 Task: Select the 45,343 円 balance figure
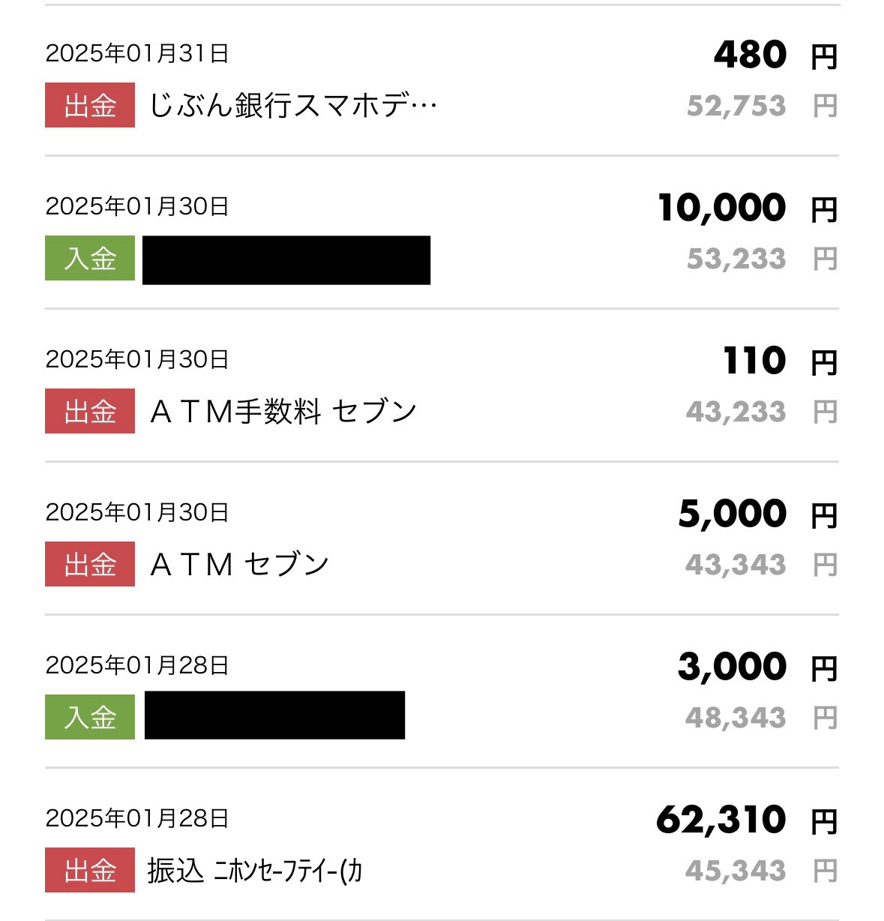tap(736, 871)
